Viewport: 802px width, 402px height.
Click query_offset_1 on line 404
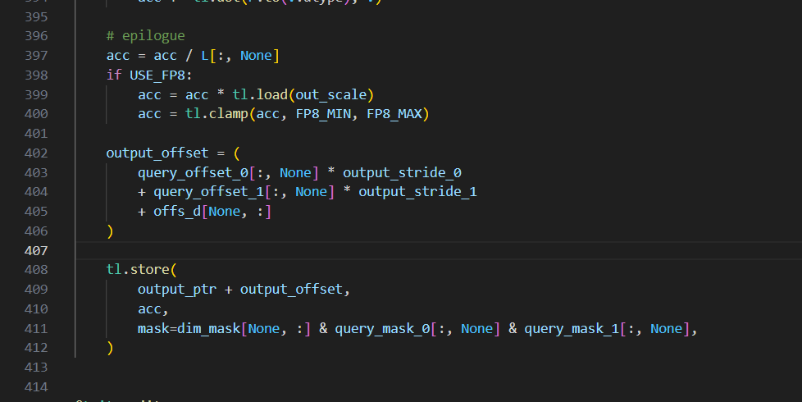coord(208,192)
